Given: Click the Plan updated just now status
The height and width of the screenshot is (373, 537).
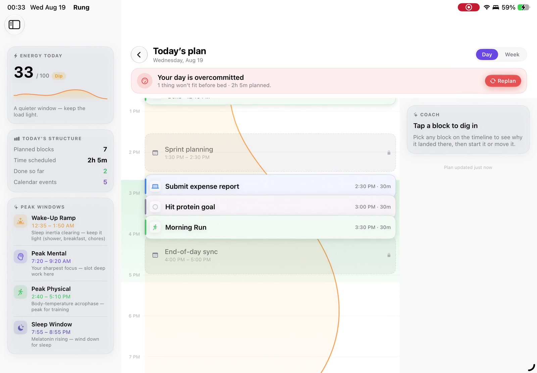Looking at the screenshot, I should pos(468,167).
